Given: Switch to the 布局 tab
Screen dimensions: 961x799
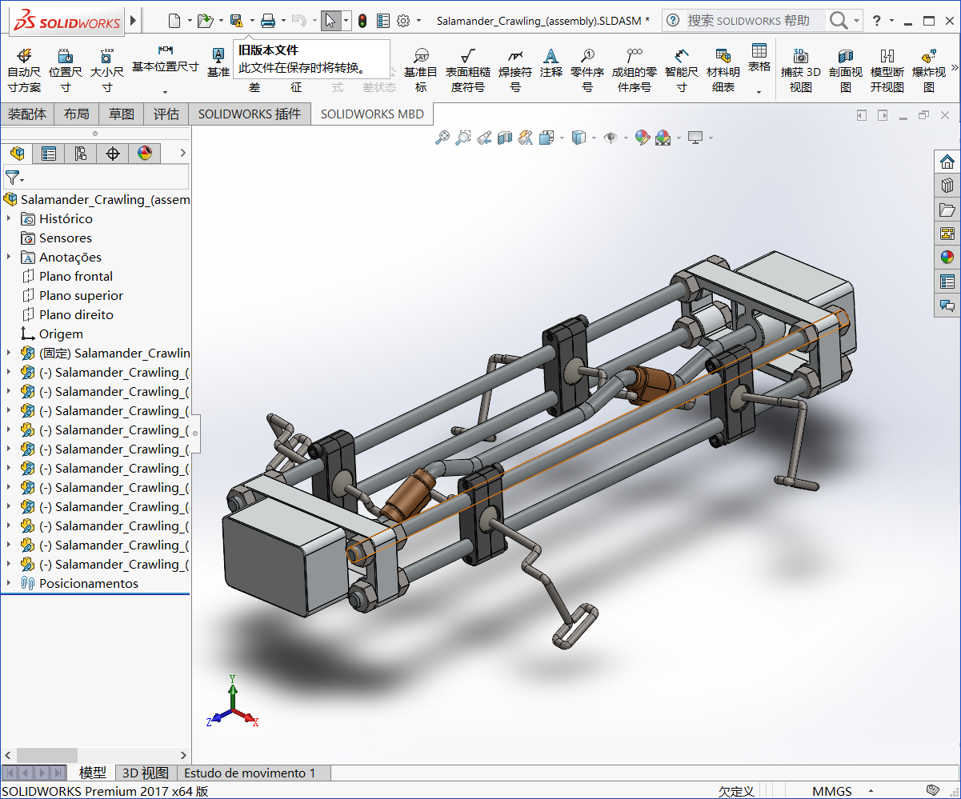Looking at the screenshot, I should (x=77, y=114).
